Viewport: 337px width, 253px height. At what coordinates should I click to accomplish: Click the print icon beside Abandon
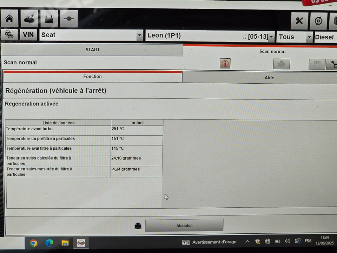[x=138, y=226]
